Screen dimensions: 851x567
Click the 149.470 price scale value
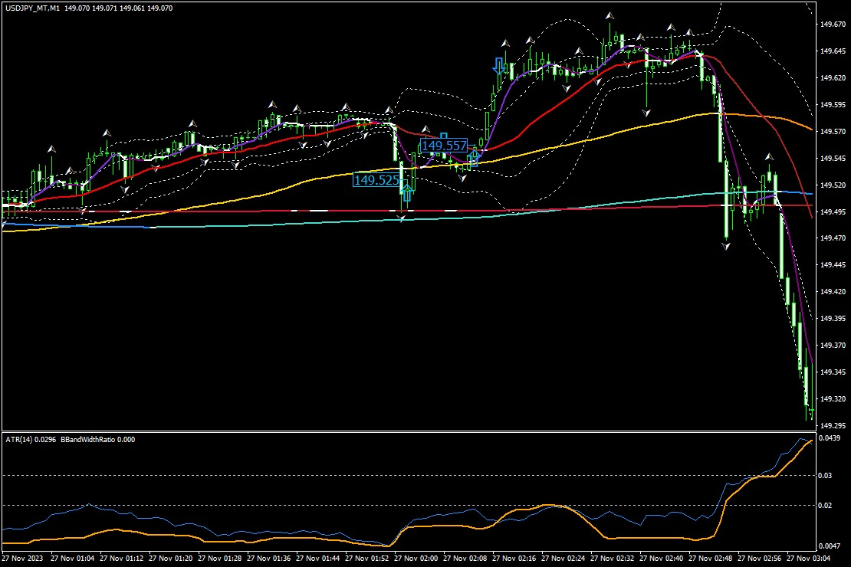[833, 238]
